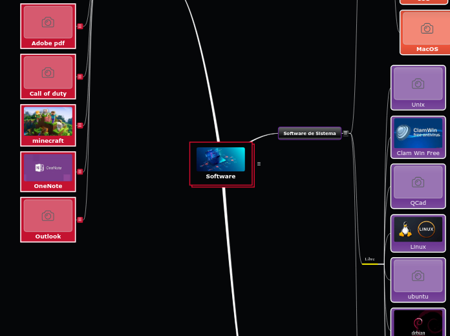Click the Linux label text
450x336 pixels.
coord(418,247)
